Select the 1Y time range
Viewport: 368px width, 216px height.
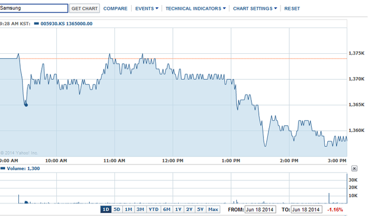click(178, 210)
